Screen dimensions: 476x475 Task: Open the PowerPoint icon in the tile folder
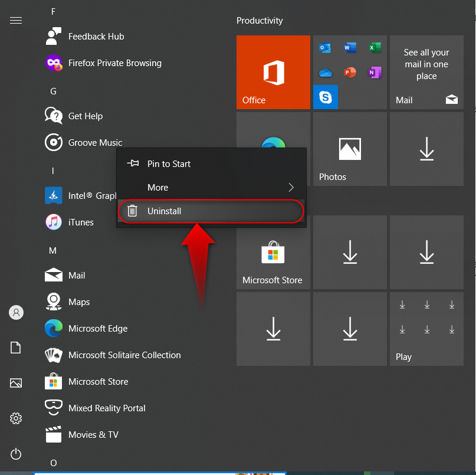pos(350,73)
